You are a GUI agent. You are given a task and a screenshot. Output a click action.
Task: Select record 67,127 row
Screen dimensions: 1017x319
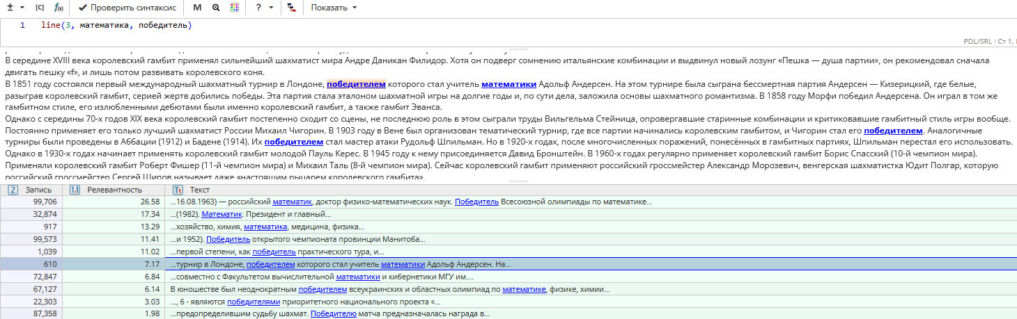tap(509, 289)
